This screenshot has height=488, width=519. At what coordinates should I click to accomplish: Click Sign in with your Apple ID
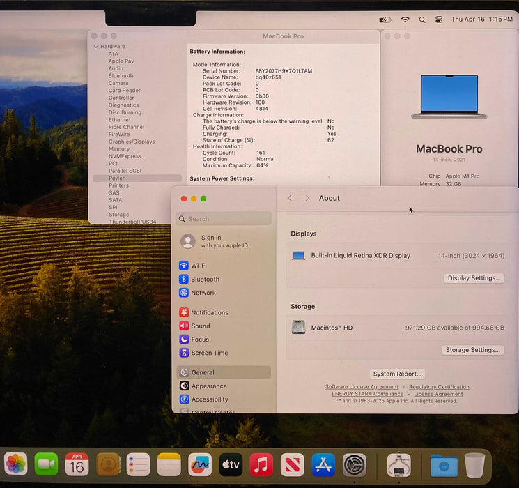coord(224,241)
